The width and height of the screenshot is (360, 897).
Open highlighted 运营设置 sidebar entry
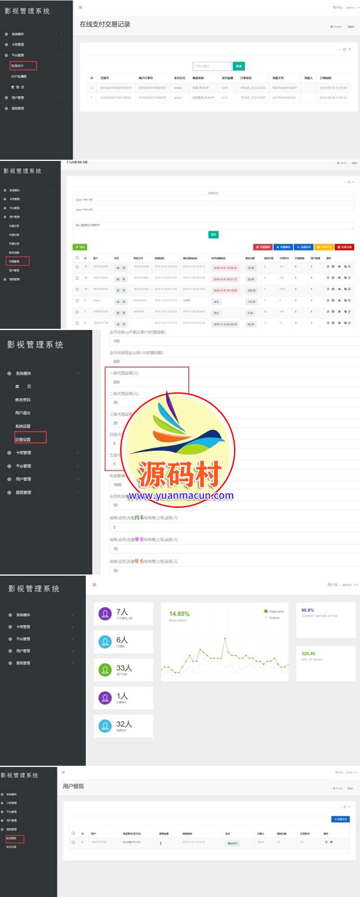[30, 437]
